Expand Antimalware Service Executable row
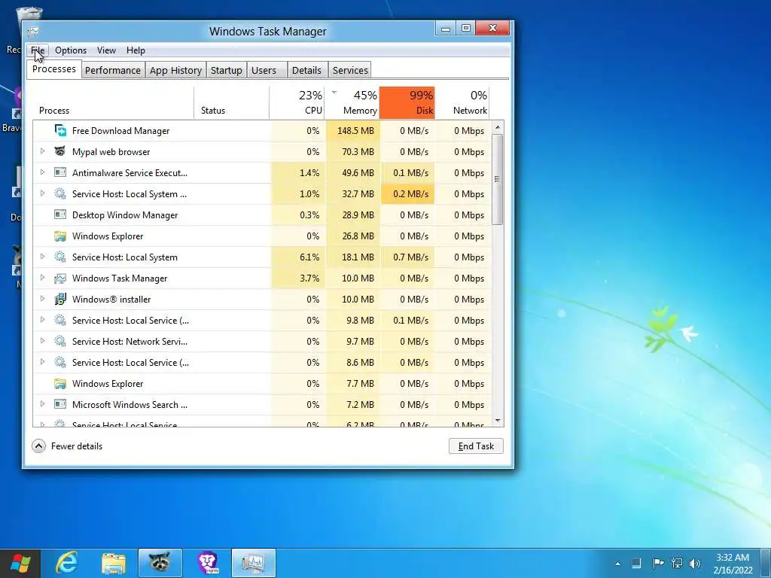Screen dimensions: 771x578 tap(42, 172)
